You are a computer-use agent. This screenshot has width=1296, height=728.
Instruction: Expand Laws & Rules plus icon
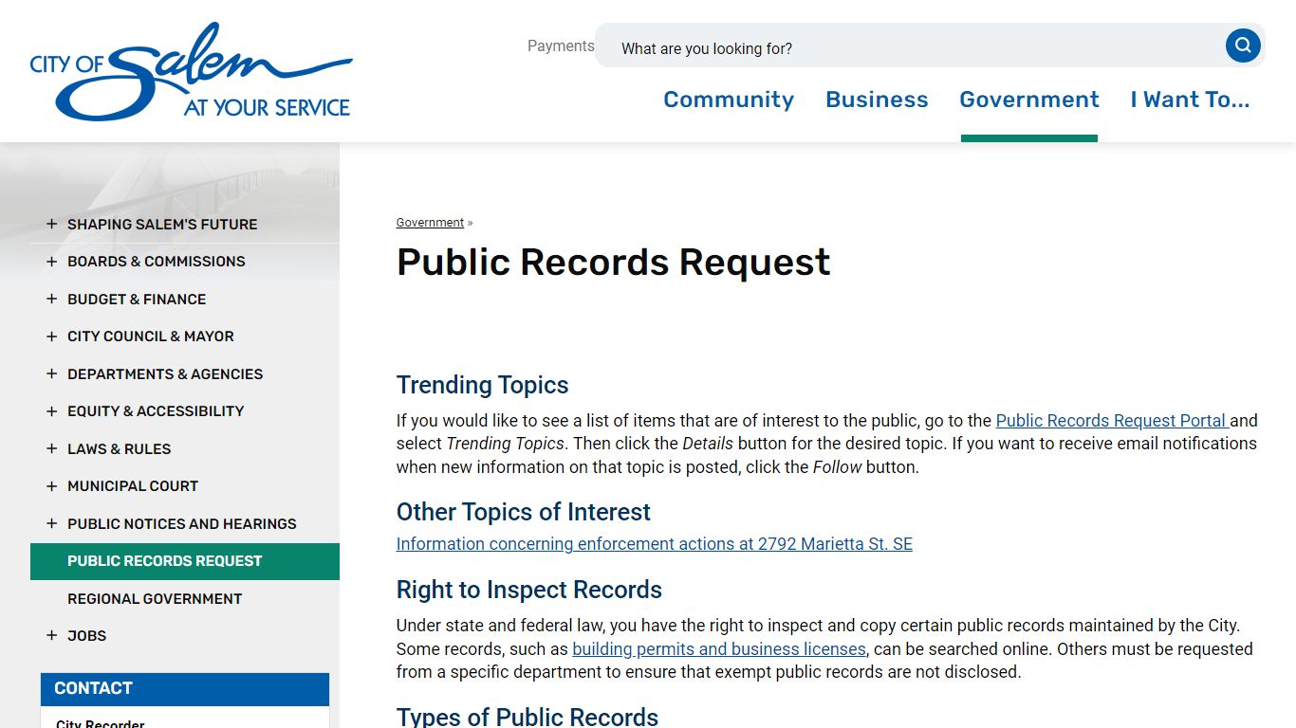[51, 448]
